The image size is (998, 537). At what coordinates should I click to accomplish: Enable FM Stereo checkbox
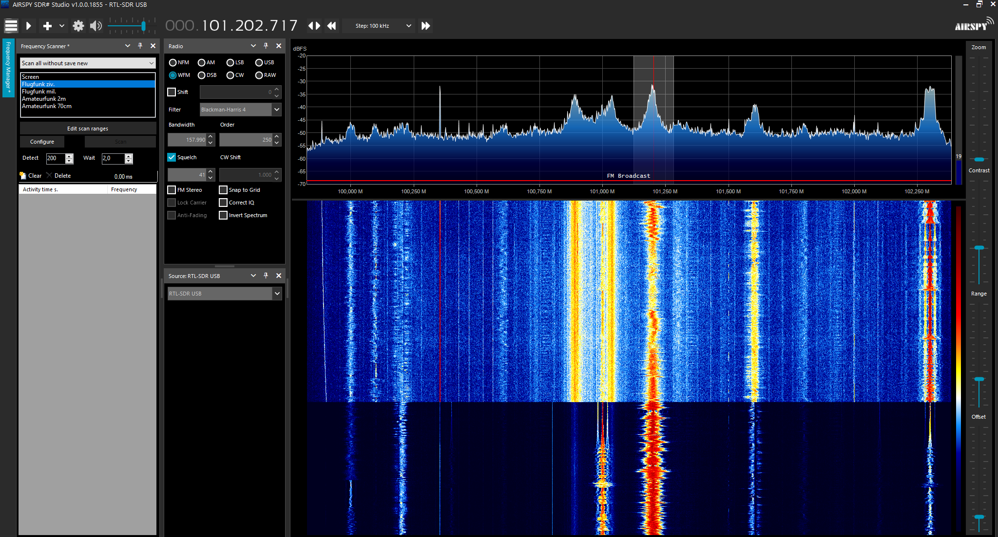pyautogui.click(x=172, y=190)
